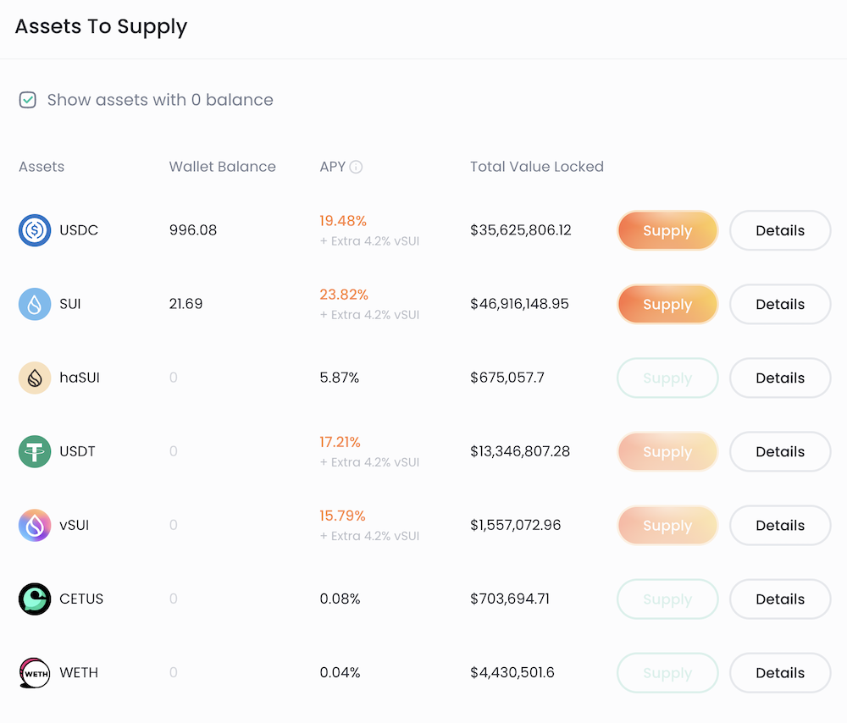The image size is (847, 723).
Task: View Details for WETH
Action: (779, 672)
